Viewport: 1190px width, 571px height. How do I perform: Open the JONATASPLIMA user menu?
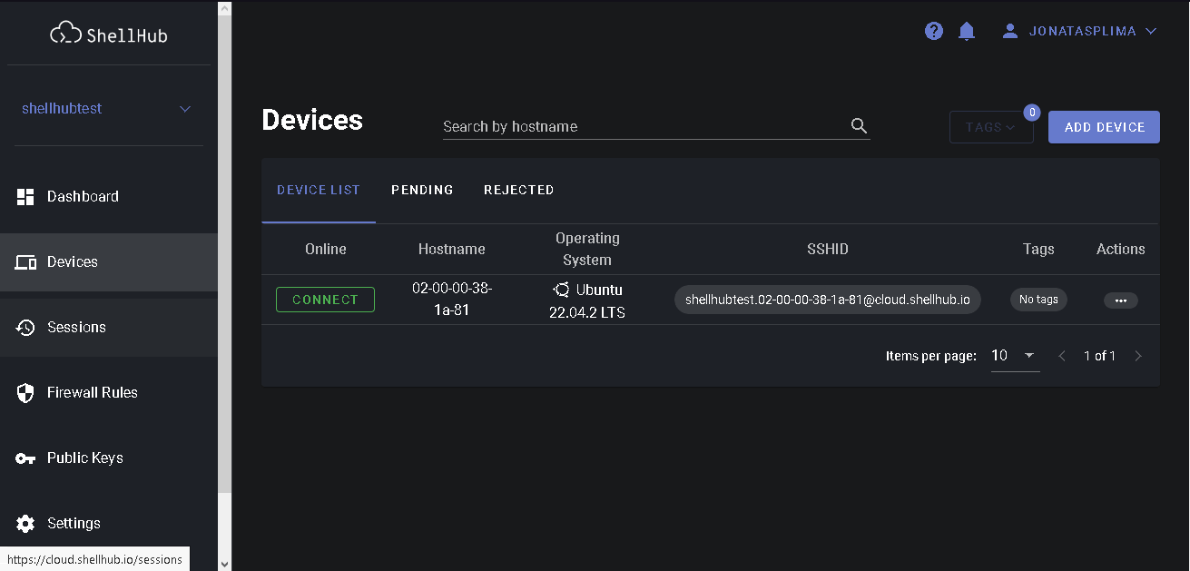click(1079, 31)
